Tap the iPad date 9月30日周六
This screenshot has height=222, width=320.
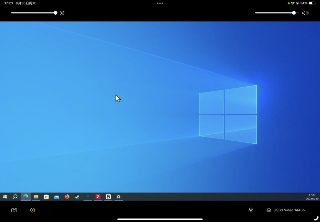(x=26, y=3)
